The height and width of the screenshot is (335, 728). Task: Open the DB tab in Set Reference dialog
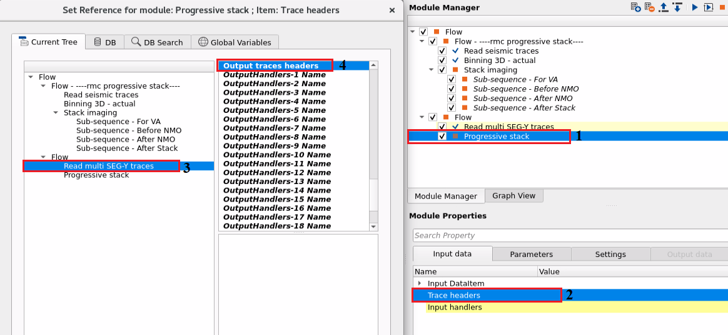pos(105,42)
